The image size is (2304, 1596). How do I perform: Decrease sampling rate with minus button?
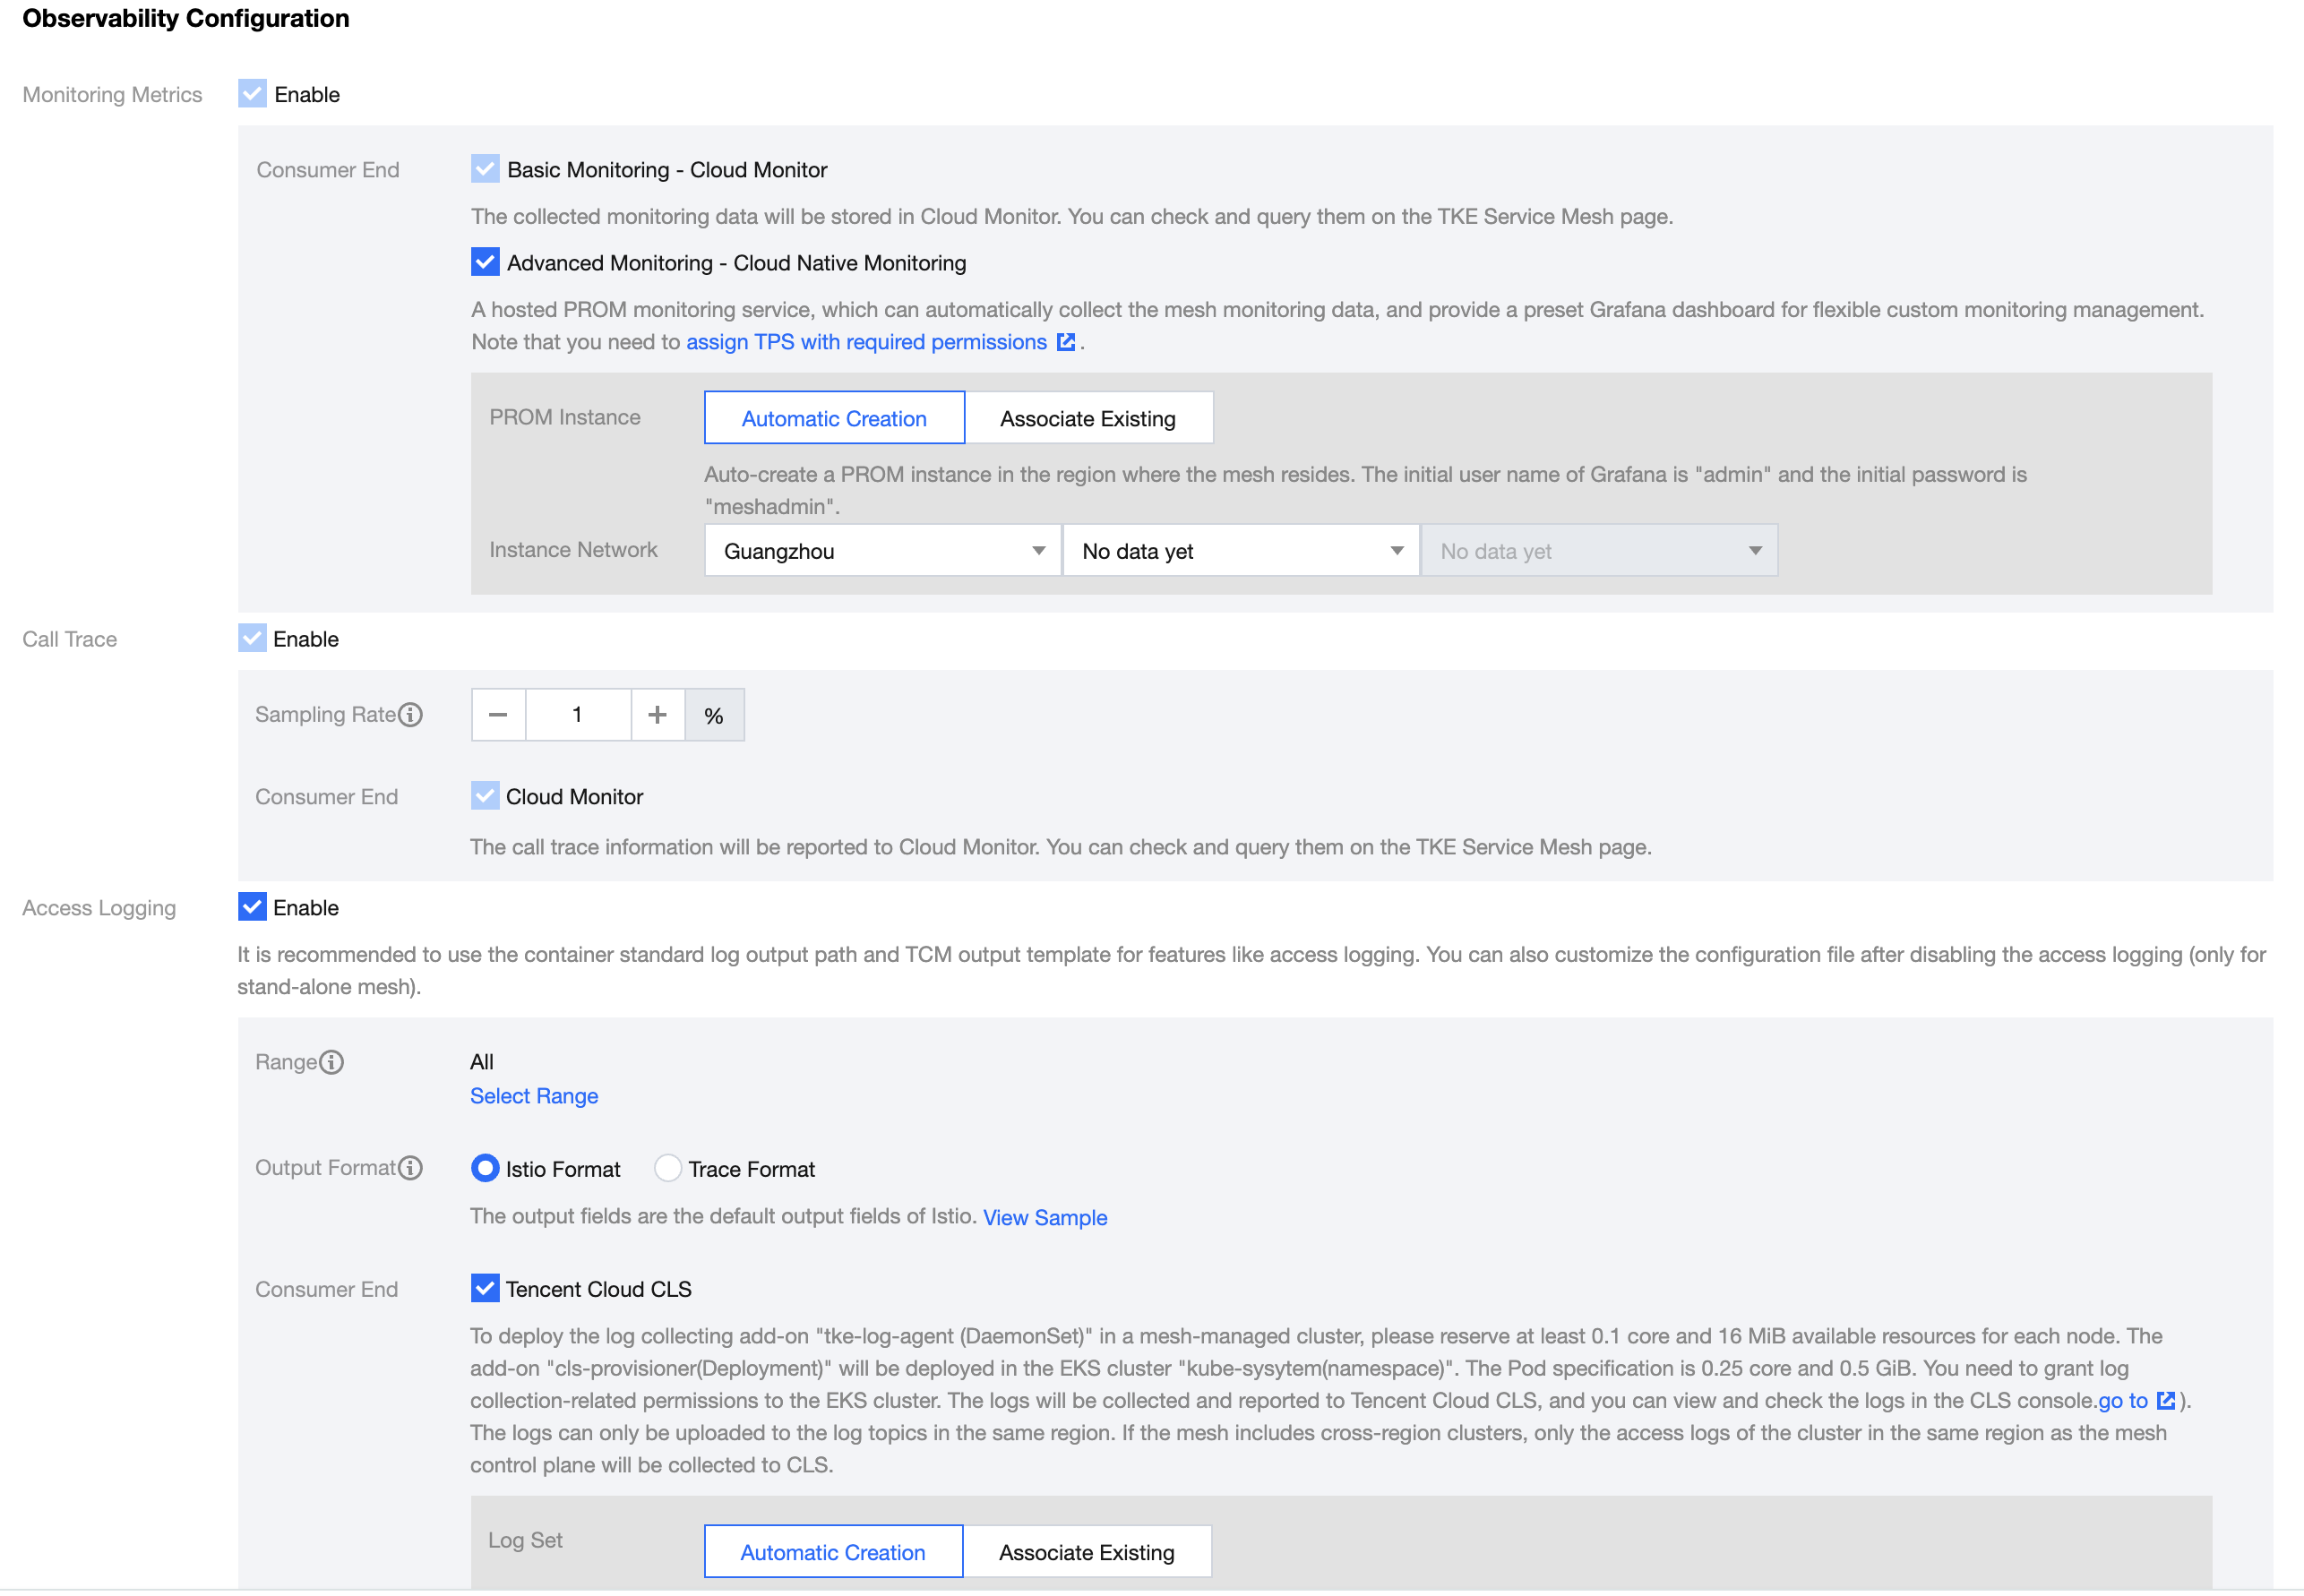pos(498,715)
